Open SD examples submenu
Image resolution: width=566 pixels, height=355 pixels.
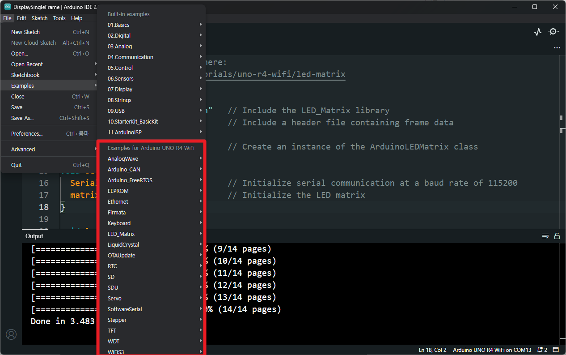pos(151,277)
